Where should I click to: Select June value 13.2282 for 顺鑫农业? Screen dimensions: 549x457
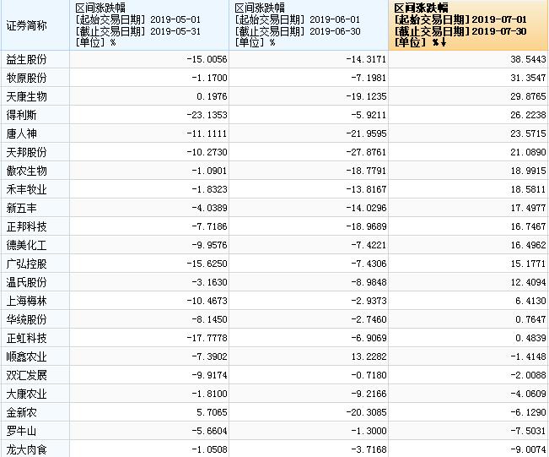pyautogui.click(x=369, y=356)
